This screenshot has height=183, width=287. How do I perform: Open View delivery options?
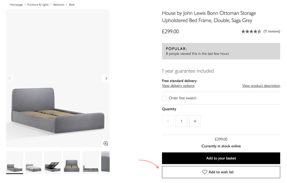point(178,86)
